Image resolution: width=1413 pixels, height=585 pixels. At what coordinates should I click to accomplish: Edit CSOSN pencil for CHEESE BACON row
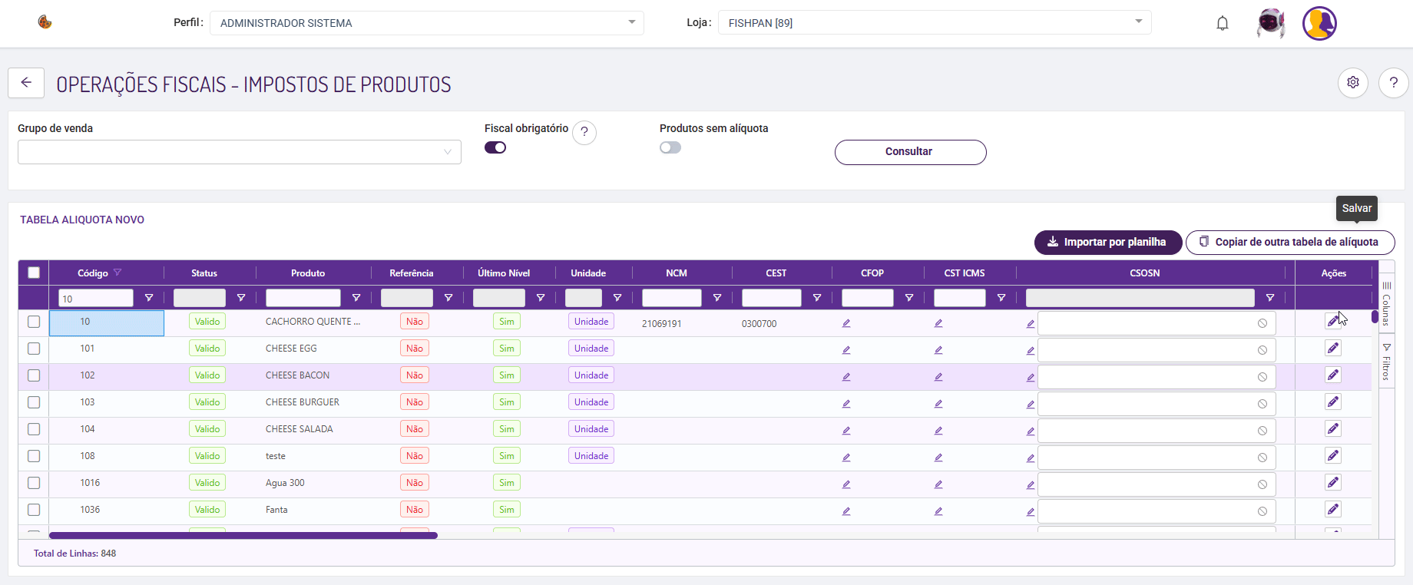1031,377
